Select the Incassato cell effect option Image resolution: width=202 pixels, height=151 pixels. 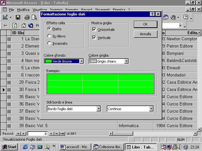tap(49, 43)
